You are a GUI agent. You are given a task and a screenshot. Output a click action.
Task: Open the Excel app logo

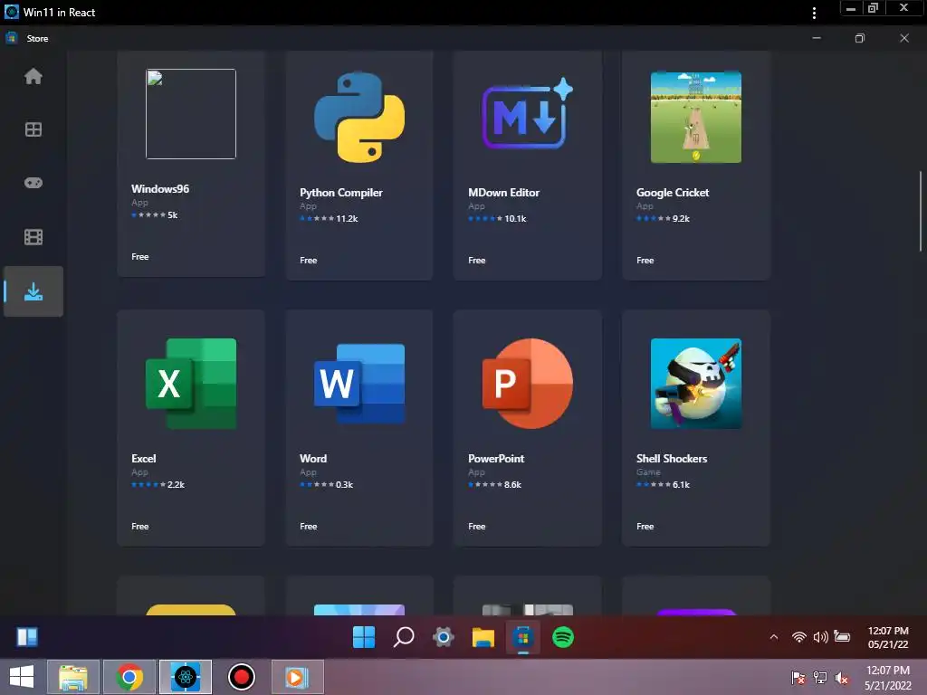191,384
